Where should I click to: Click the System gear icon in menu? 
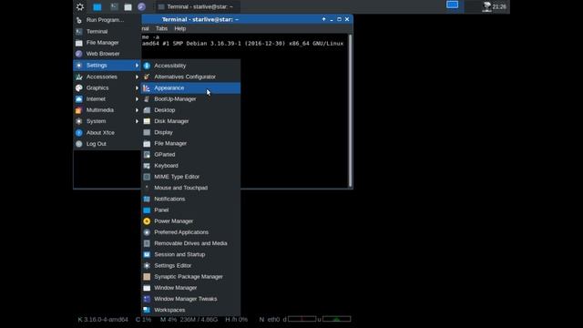[x=79, y=121]
